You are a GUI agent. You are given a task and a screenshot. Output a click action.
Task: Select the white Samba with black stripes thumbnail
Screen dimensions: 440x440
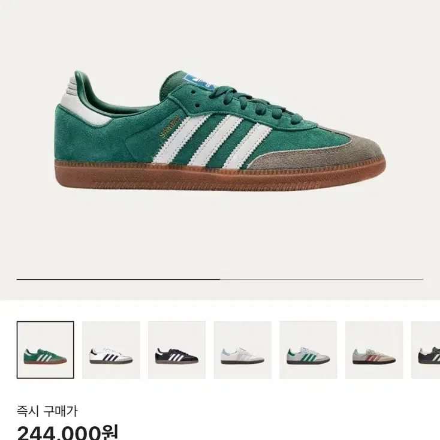[111, 350]
